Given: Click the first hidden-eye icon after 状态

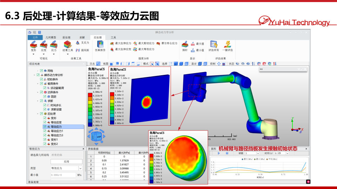Looking at the screenshot, I should [238, 64].
